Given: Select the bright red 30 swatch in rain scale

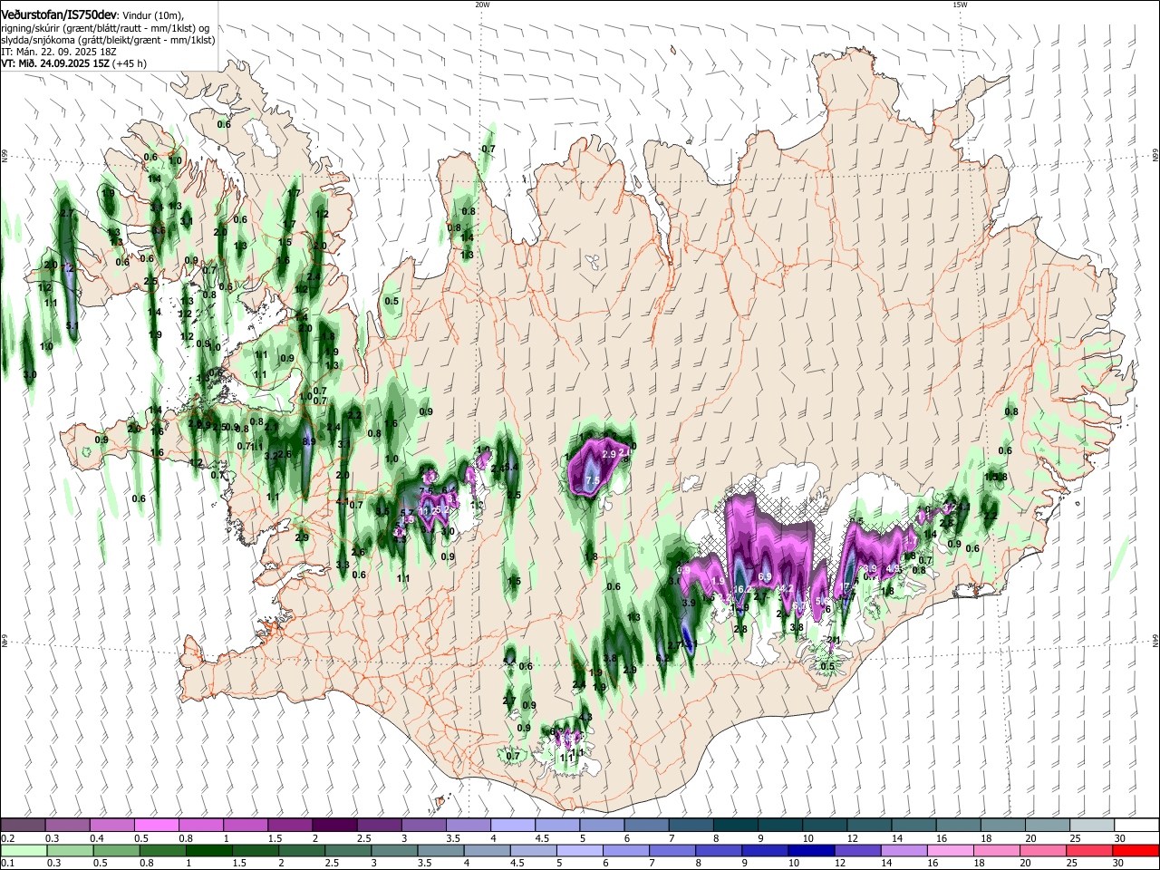Looking at the screenshot, I should pos(1135,850).
